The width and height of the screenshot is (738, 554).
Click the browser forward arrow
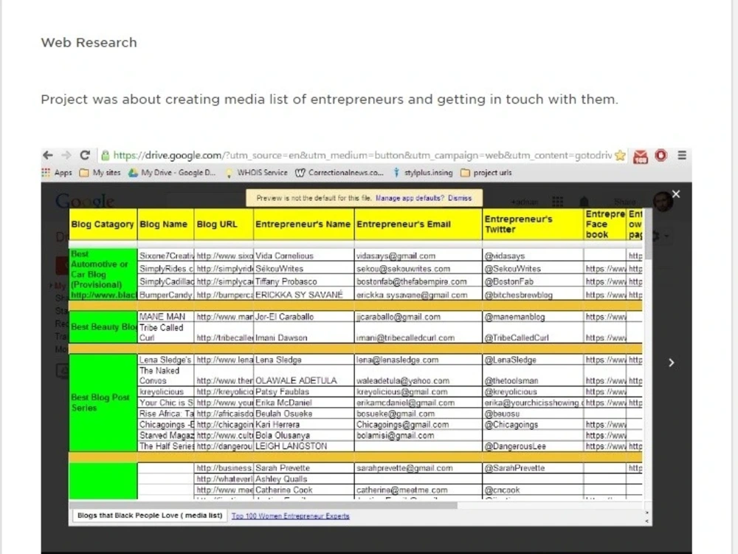pos(66,155)
